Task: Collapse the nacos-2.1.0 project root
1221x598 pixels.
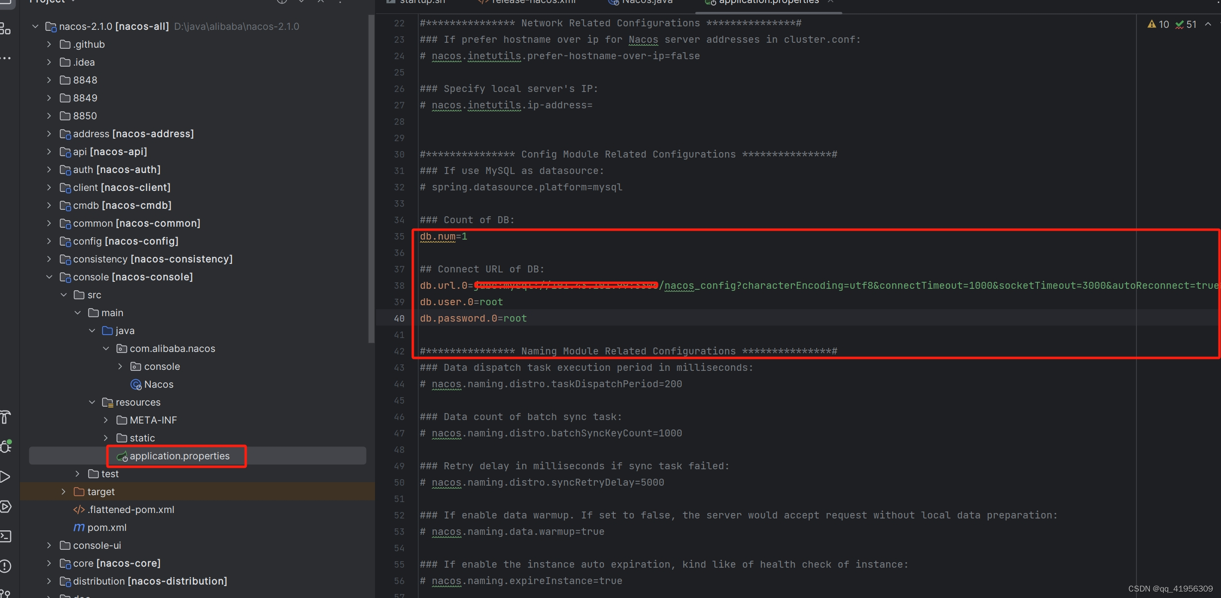Action: click(35, 26)
